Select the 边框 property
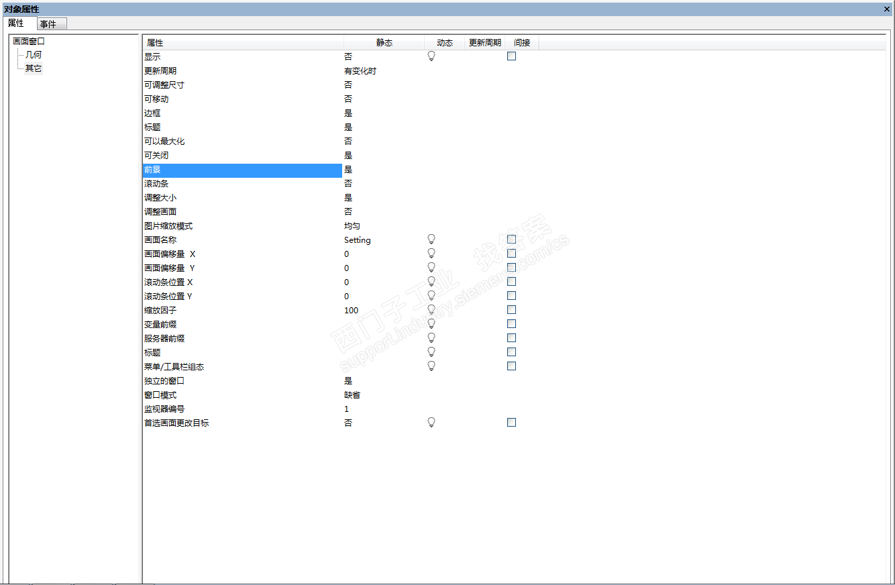The height and width of the screenshot is (585, 895). (152, 113)
